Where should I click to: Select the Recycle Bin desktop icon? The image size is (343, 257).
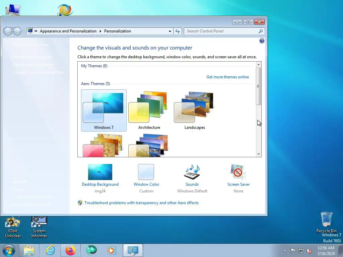[326, 222]
